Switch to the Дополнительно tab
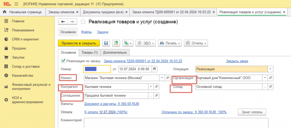This screenshot has width=291, height=128. 115,52
